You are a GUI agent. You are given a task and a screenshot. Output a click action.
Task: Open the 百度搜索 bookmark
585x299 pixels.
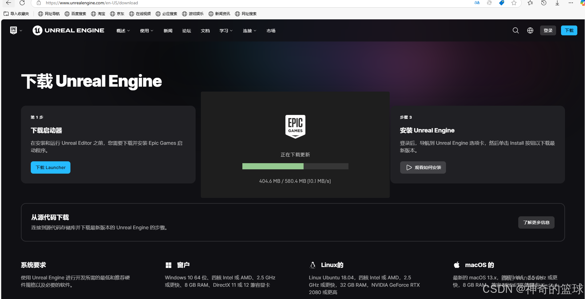point(75,14)
